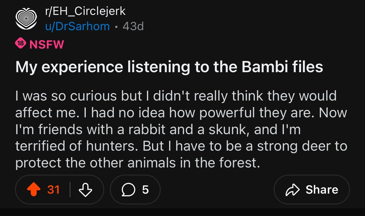Open the heart-shaped subreddit avatar
The width and height of the screenshot is (365, 216).
click(x=26, y=19)
